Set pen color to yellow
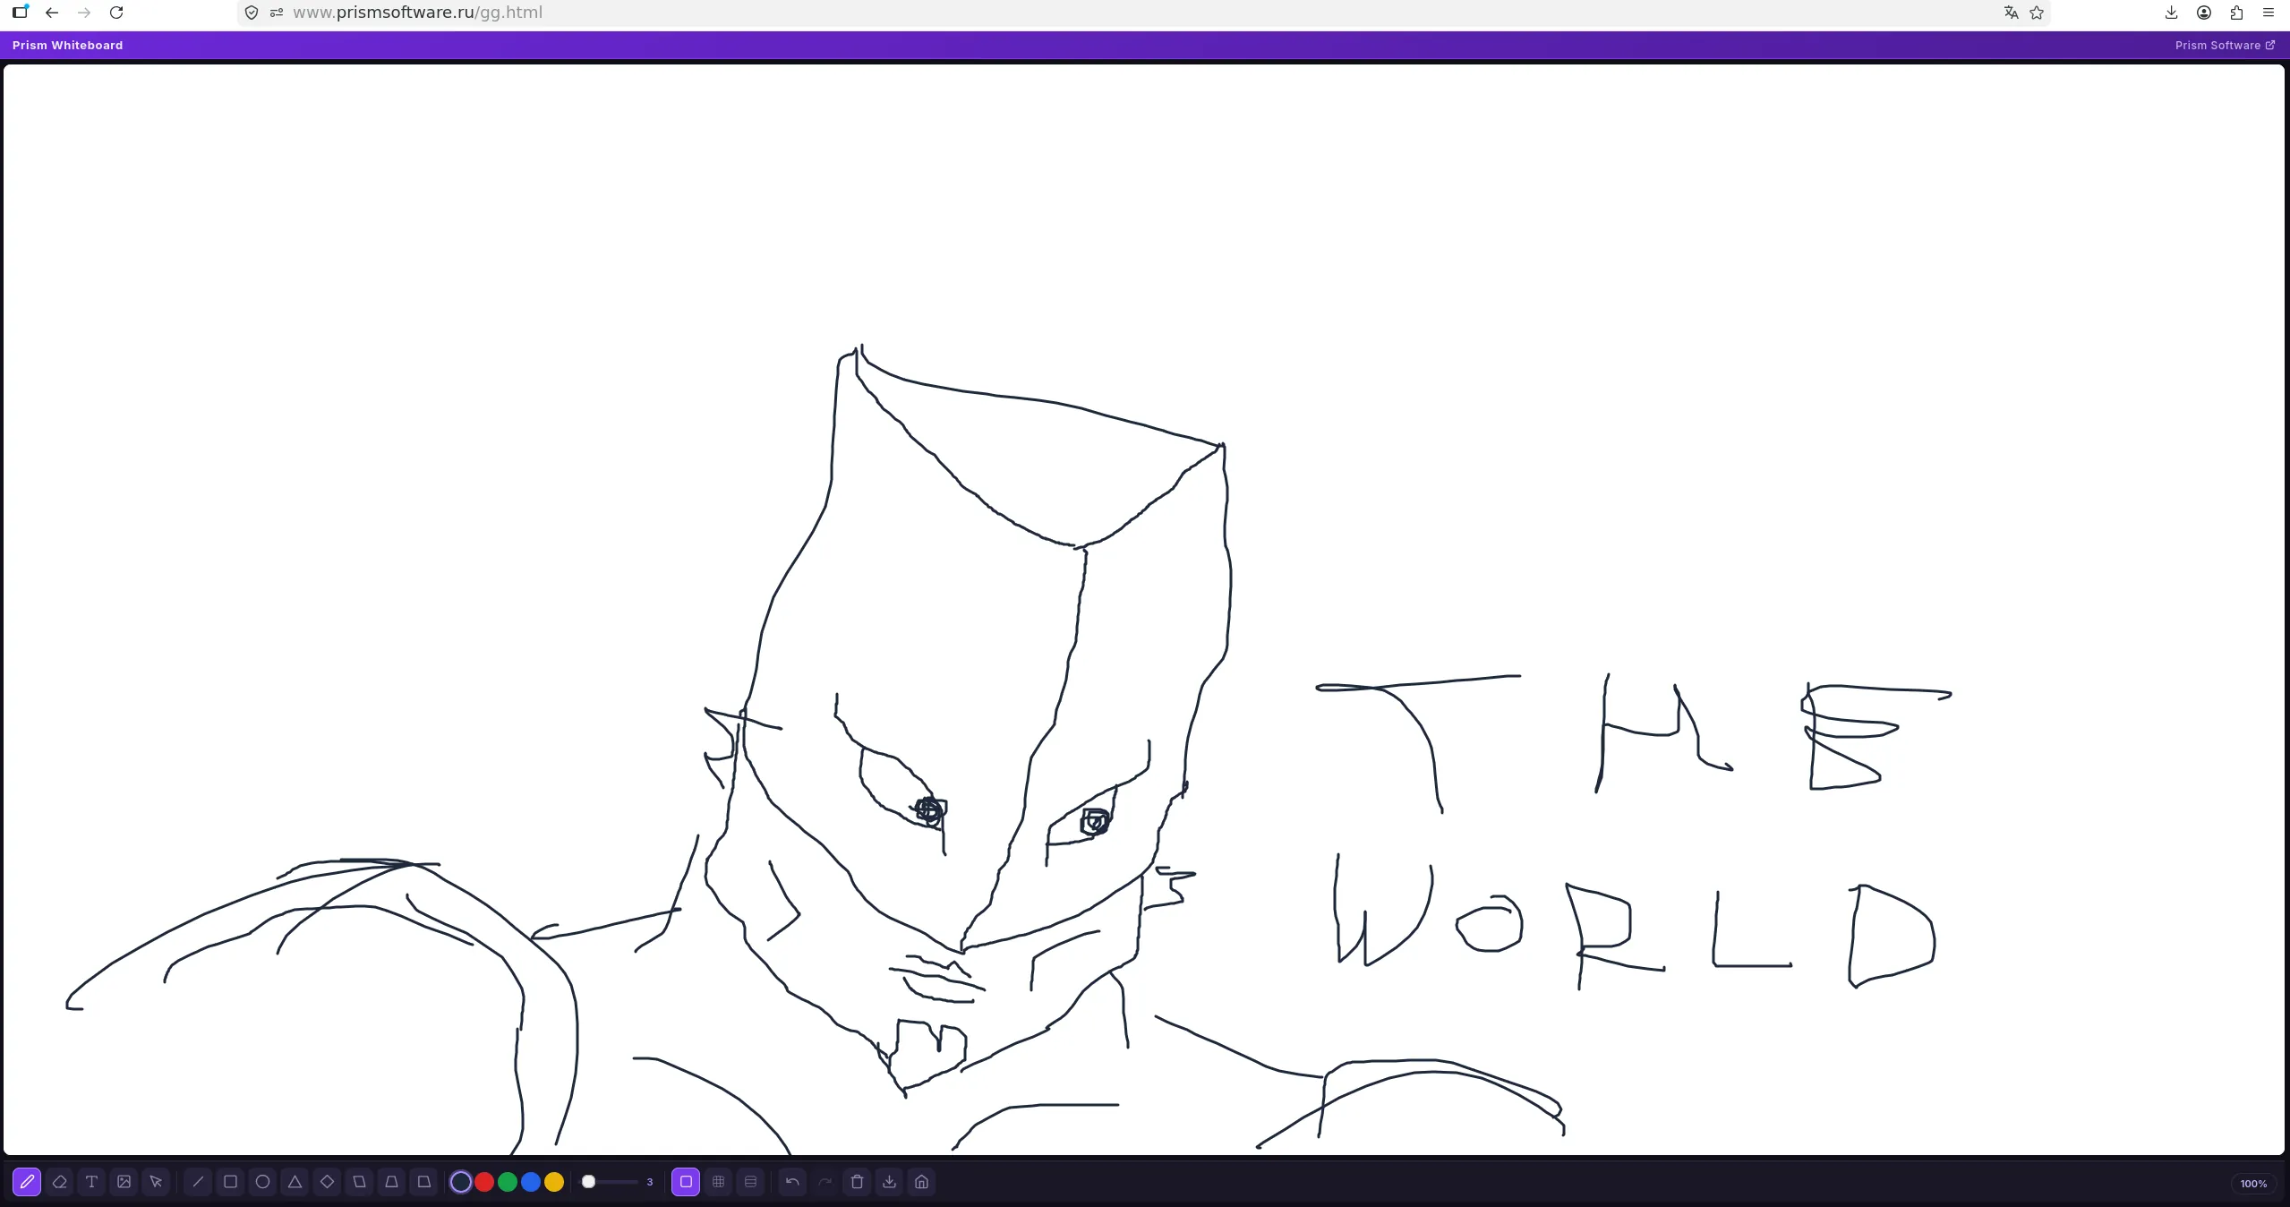 click(x=554, y=1182)
